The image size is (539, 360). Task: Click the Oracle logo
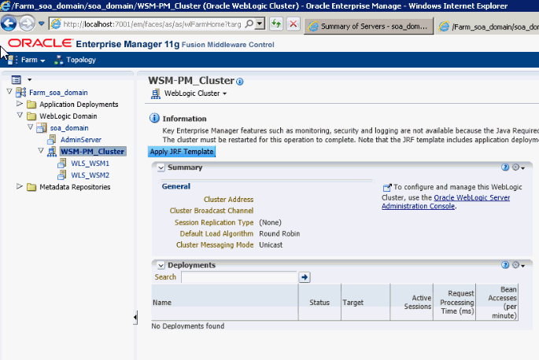point(40,43)
